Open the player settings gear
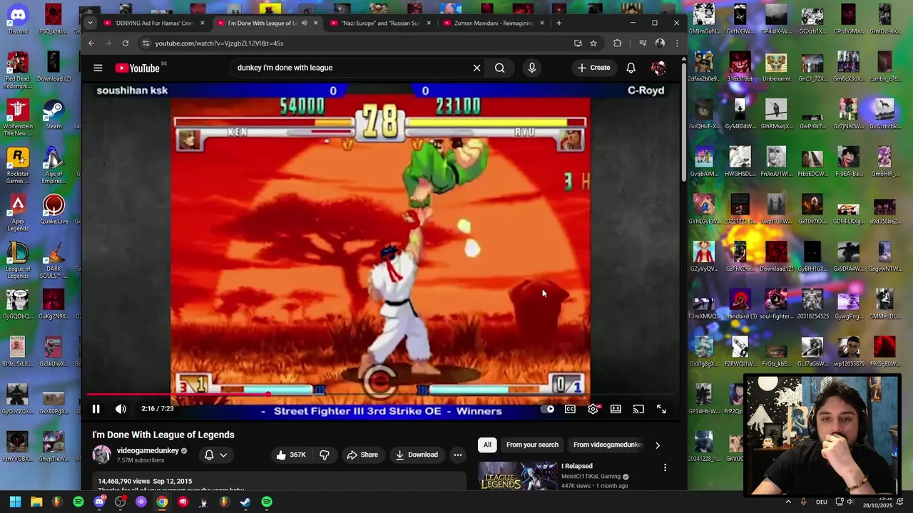 (x=593, y=409)
